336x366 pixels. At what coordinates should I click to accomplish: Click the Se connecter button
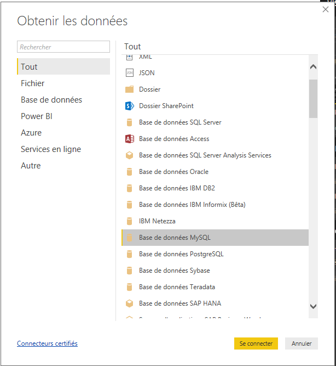pos(256,344)
